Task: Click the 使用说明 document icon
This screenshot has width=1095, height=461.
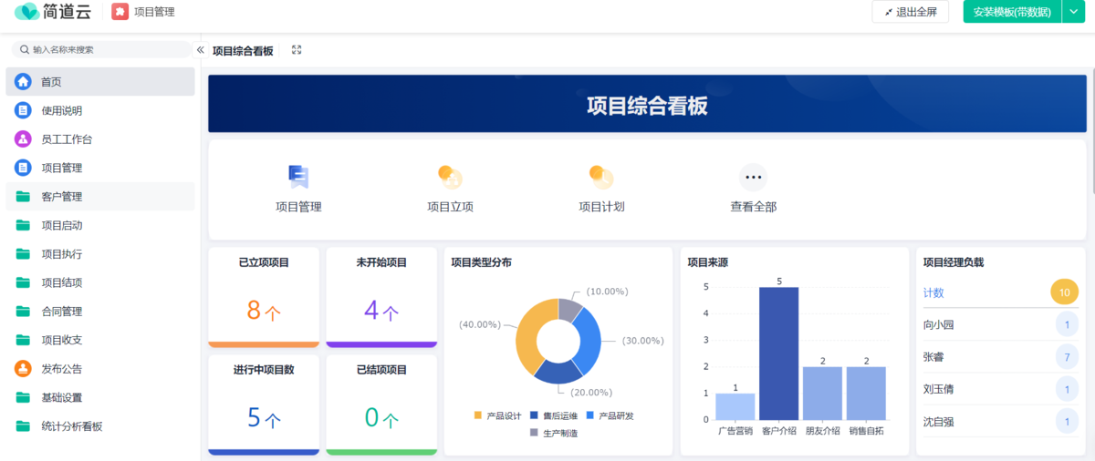Action: pos(24,110)
